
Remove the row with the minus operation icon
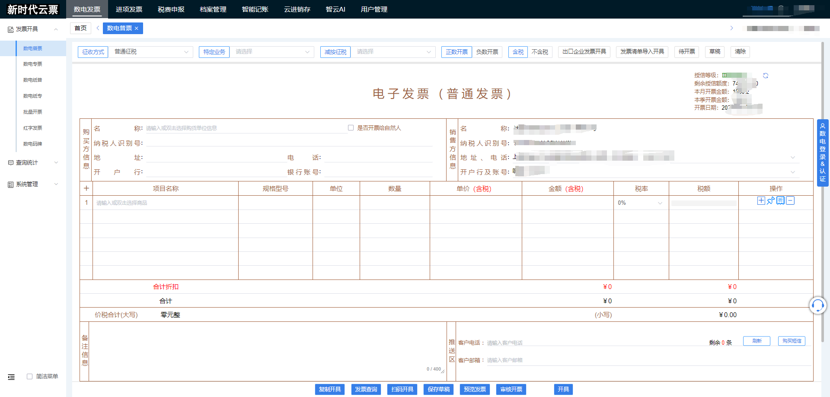click(790, 200)
